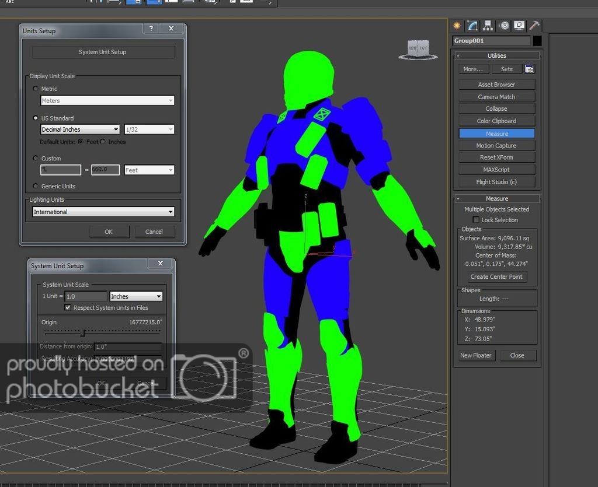The height and width of the screenshot is (487, 598).
Task: Select the US Standard radio button
Action: tap(36, 118)
